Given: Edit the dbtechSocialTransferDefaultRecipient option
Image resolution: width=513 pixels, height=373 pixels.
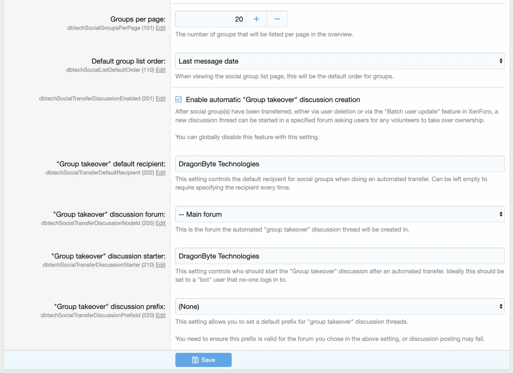Looking at the screenshot, I should 160,172.
